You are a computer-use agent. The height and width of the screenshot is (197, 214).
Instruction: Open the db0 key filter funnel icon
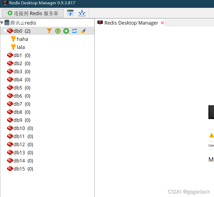coord(49,31)
